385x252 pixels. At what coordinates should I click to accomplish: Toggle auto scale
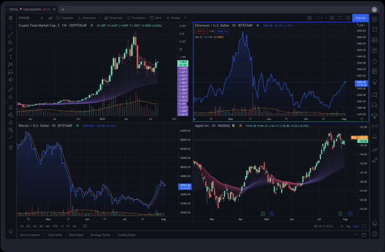[x=356, y=226]
